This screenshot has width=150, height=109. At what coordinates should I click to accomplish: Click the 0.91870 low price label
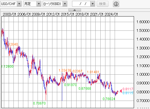point(70,85)
